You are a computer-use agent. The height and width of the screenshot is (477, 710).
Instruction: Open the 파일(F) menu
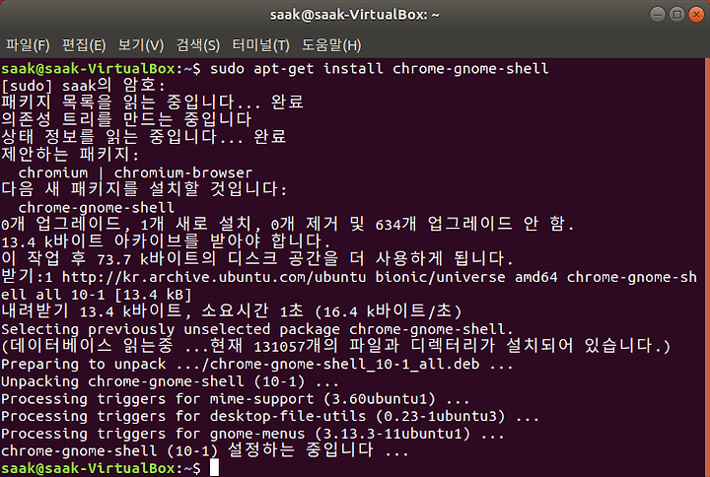(28, 45)
